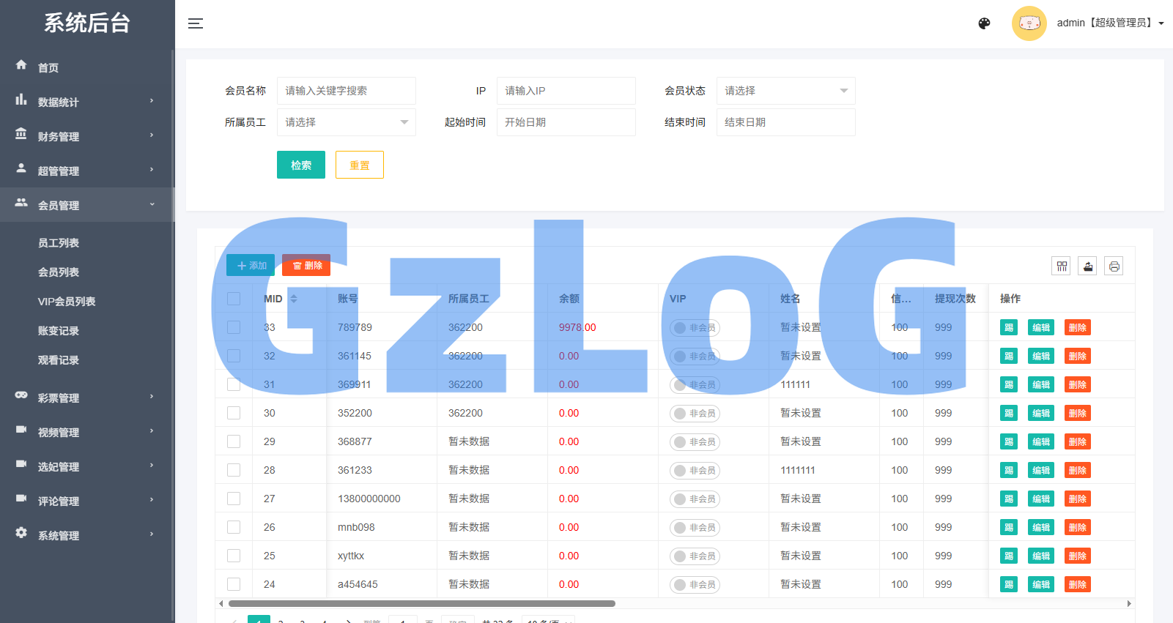The width and height of the screenshot is (1173, 623).
Task: Expand the 财务管理 sidebar menu
Action: click(86, 136)
